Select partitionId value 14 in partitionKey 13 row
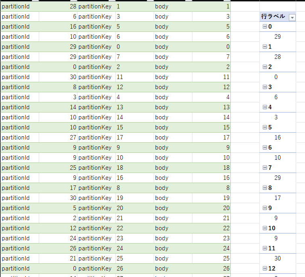 tap(58, 107)
